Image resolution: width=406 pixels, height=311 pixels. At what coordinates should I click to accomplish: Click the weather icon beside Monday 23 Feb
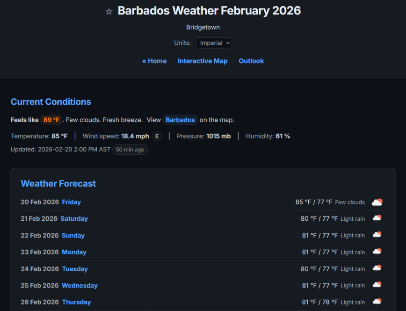click(377, 252)
